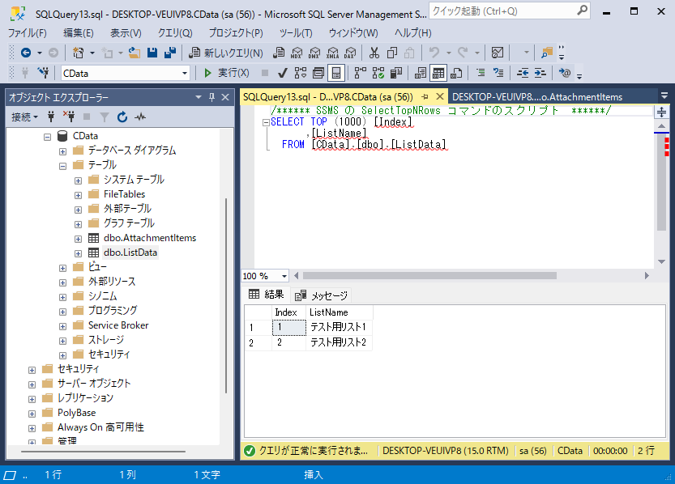Open the CData database dropdown

point(185,73)
